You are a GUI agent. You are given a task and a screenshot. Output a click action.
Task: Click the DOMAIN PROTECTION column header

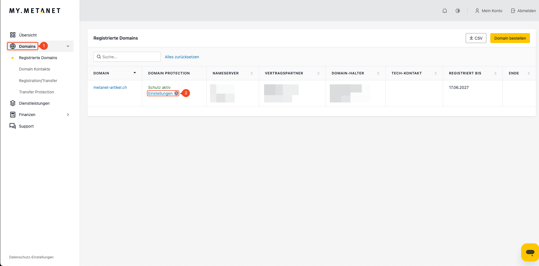coord(169,73)
